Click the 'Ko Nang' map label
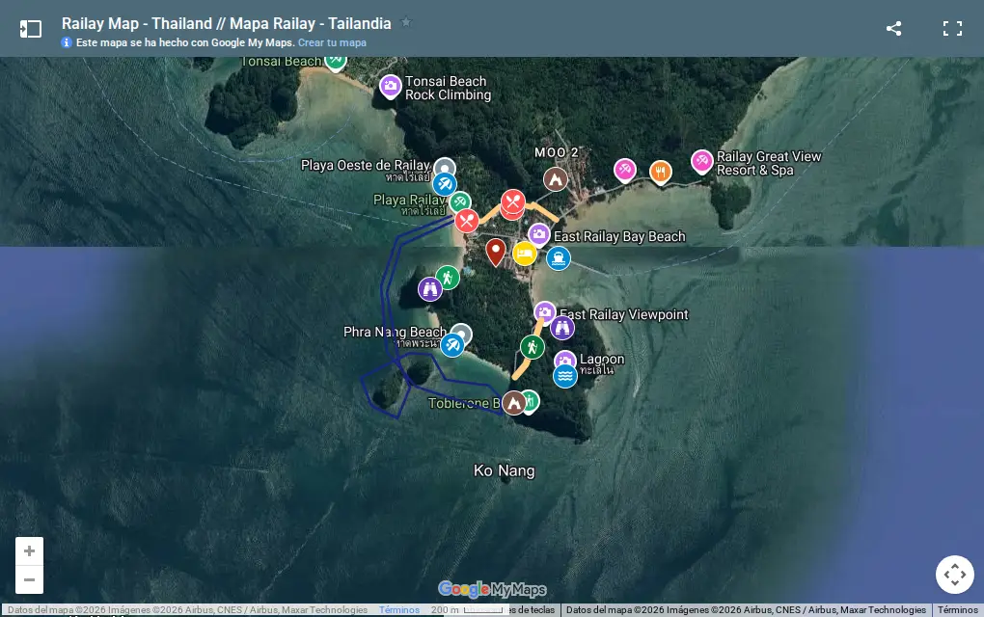984x617 pixels. click(x=505, y=470)
